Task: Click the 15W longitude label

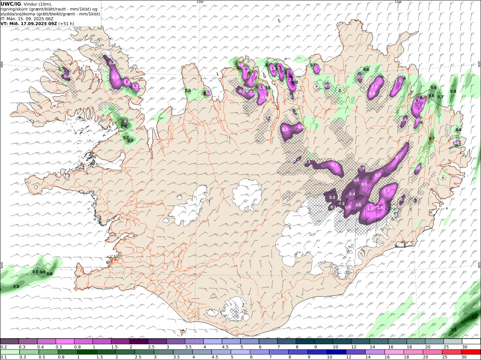Action: coord(398,2)
